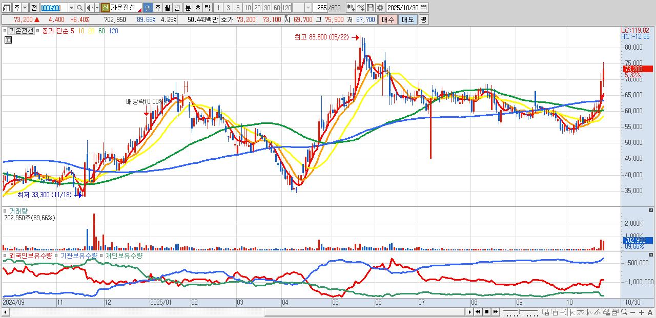Choose the 10 interval button
The height and width of the screenshot is (318, 656).
pyautogui.click(x=248, y=8)
